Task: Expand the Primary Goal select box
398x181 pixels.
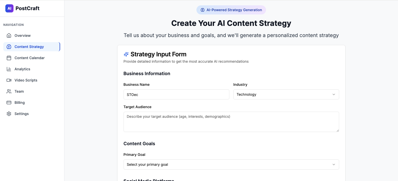Action: (231, 164)
